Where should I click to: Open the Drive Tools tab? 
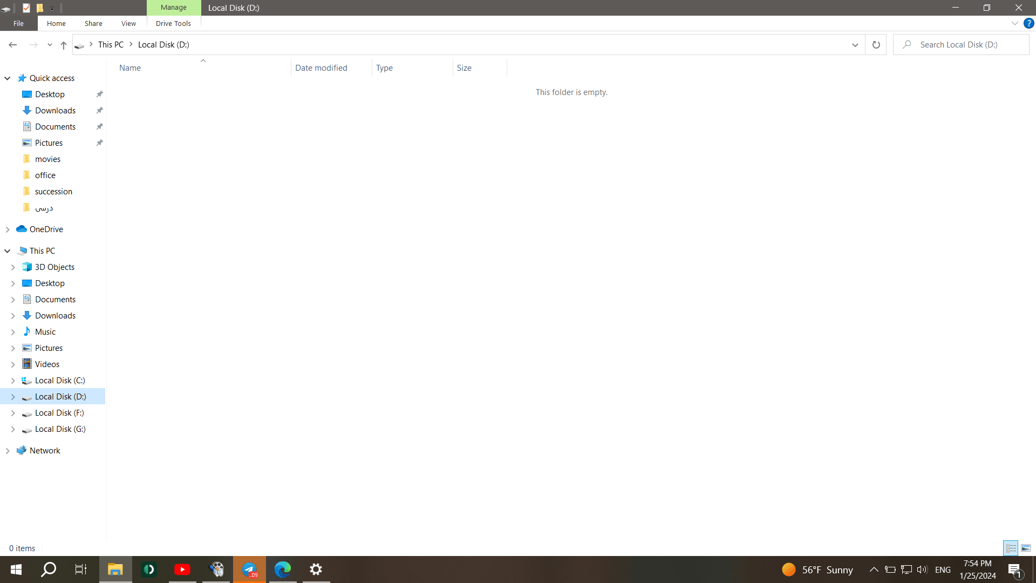(173, 23)
